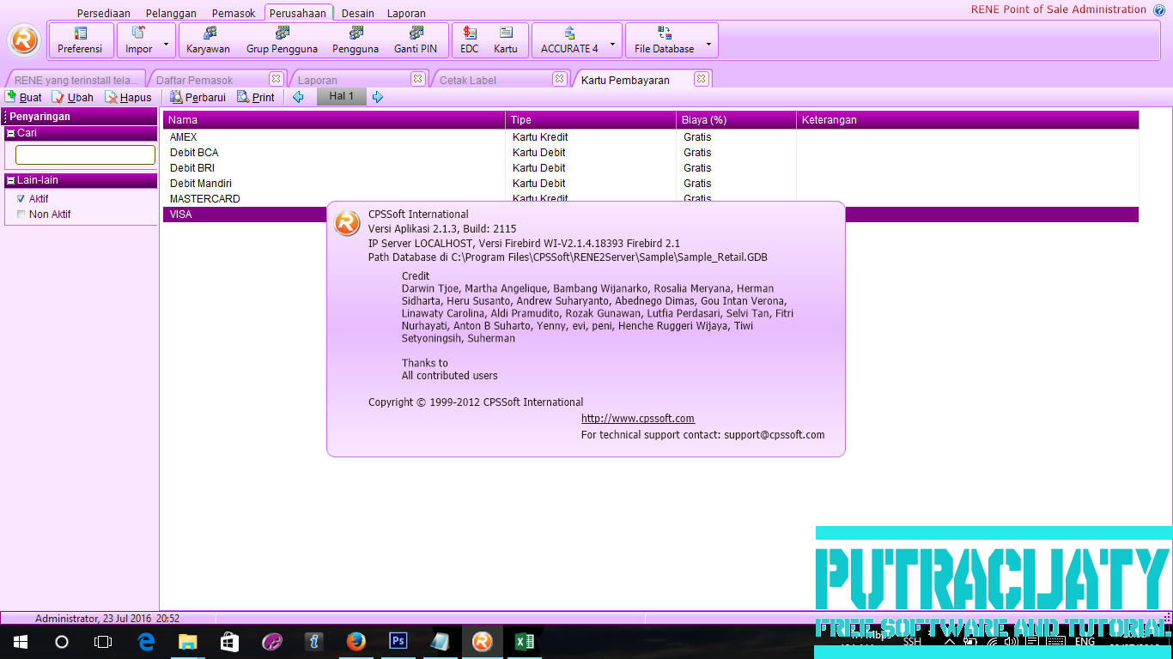The height and width of the screenshot is (659, 1173).
Task: Open the Karyawan employee list icon
Action: click(208, 40)
